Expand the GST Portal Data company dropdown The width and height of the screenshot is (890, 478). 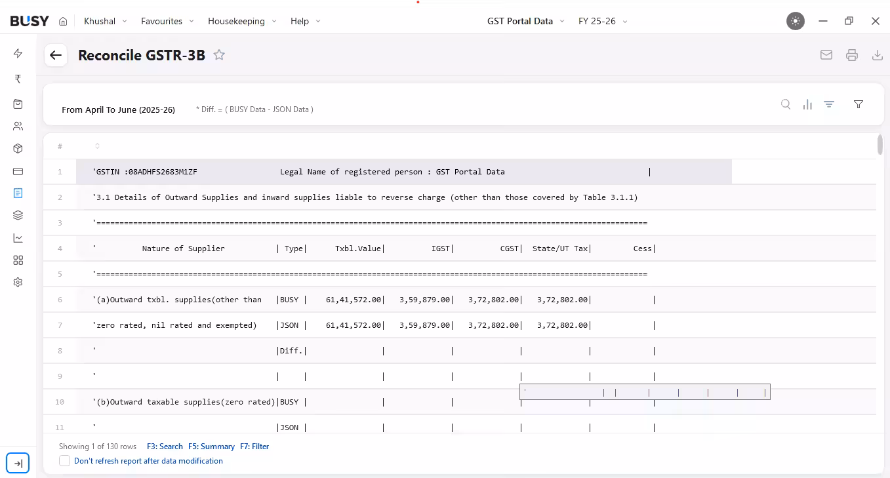(526, 21)
